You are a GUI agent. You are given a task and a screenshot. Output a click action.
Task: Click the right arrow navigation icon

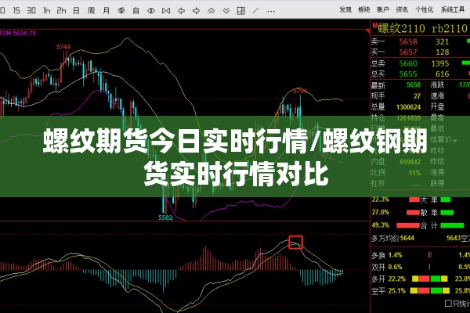click(196, 11)
